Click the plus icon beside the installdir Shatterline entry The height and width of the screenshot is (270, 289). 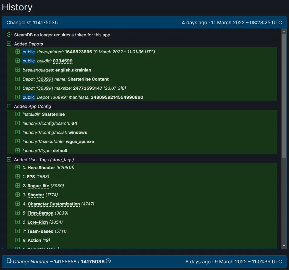coord(18,114)
